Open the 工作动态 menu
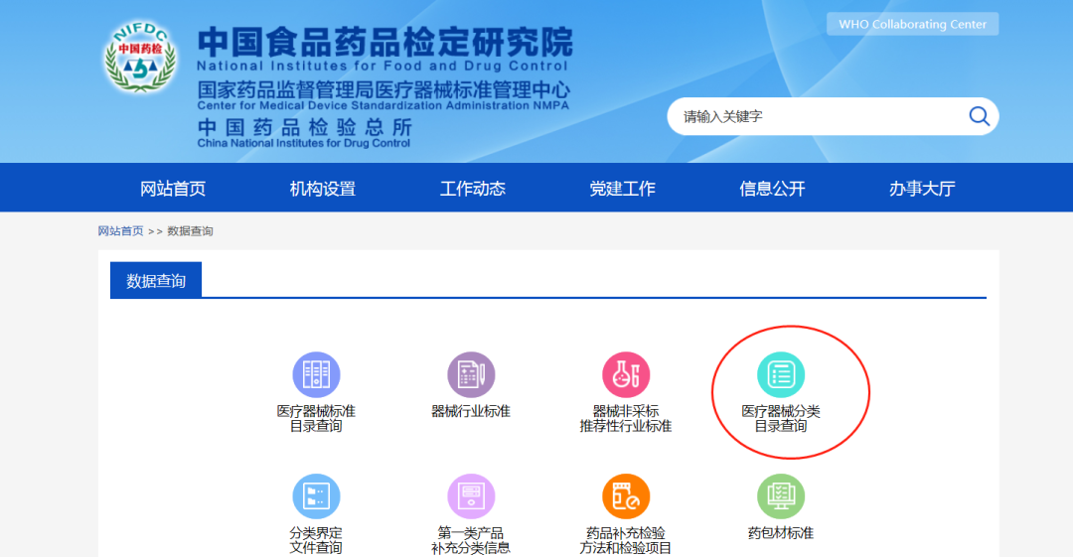Viewport: 1073px width, 557px height. click(x=472, y=189)
